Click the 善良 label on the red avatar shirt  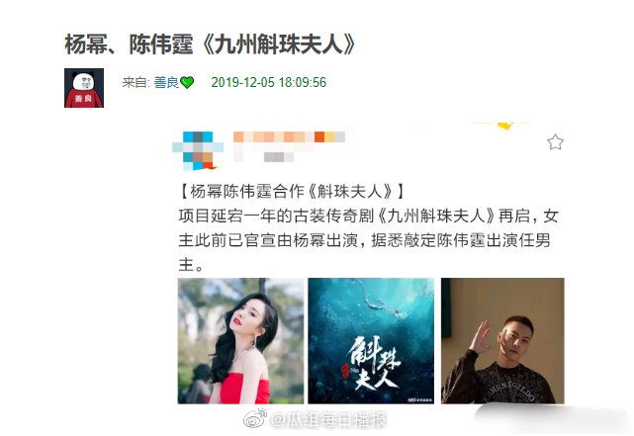pyautogui.click(x=83, y=98)
